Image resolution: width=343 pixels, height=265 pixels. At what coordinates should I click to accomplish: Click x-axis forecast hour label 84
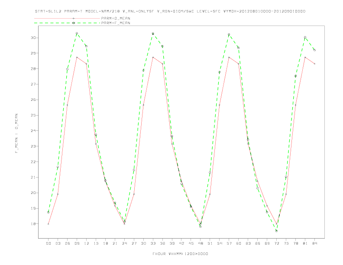pos(314,243)
